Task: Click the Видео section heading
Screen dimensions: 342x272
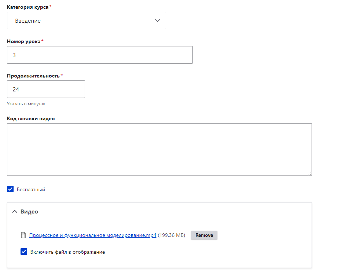Action: [29, 212]
